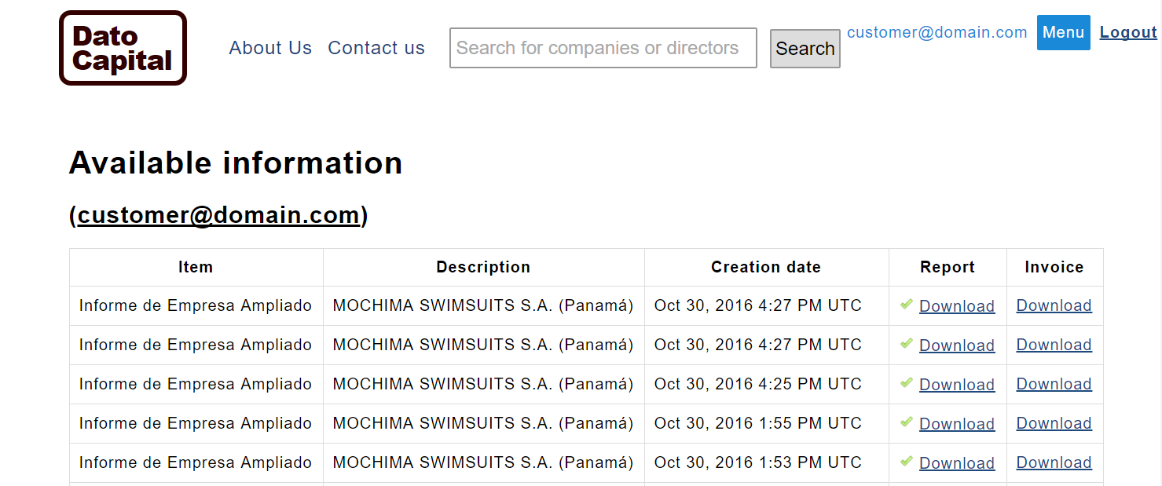The image size is (1162, 486).
Task: Click customer@domain.com in the top header
Action: (937, 32)
